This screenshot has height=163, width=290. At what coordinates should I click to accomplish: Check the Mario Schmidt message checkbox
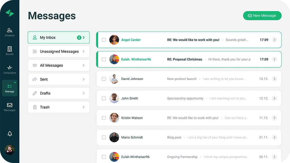coord(104,137)
